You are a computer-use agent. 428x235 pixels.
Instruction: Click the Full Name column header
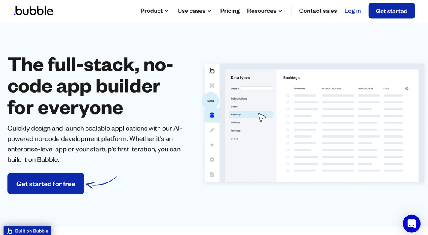point(300,88)
